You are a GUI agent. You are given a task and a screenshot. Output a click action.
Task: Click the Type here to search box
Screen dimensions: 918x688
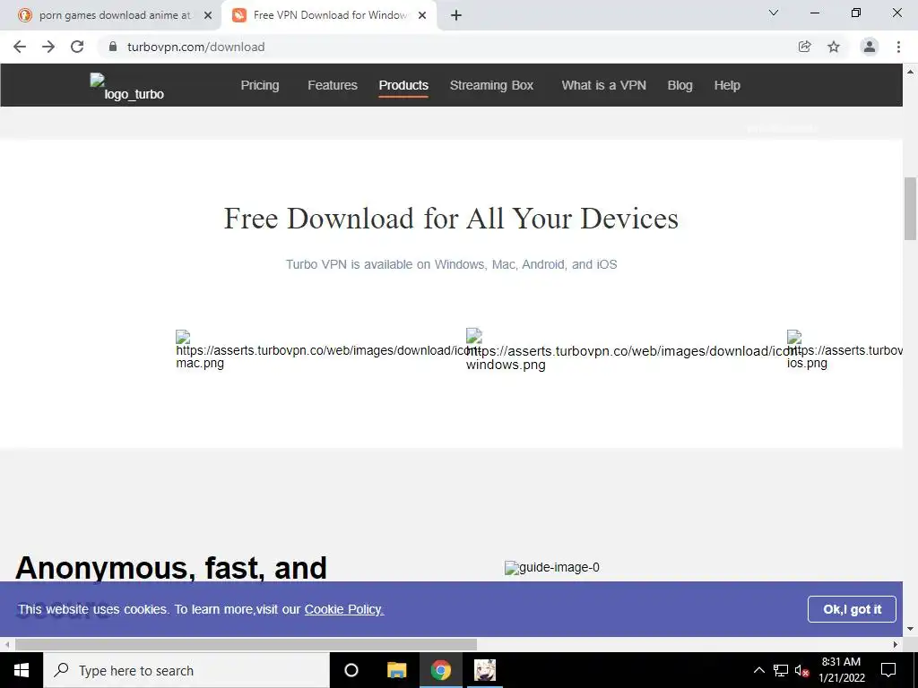[186, 670]
